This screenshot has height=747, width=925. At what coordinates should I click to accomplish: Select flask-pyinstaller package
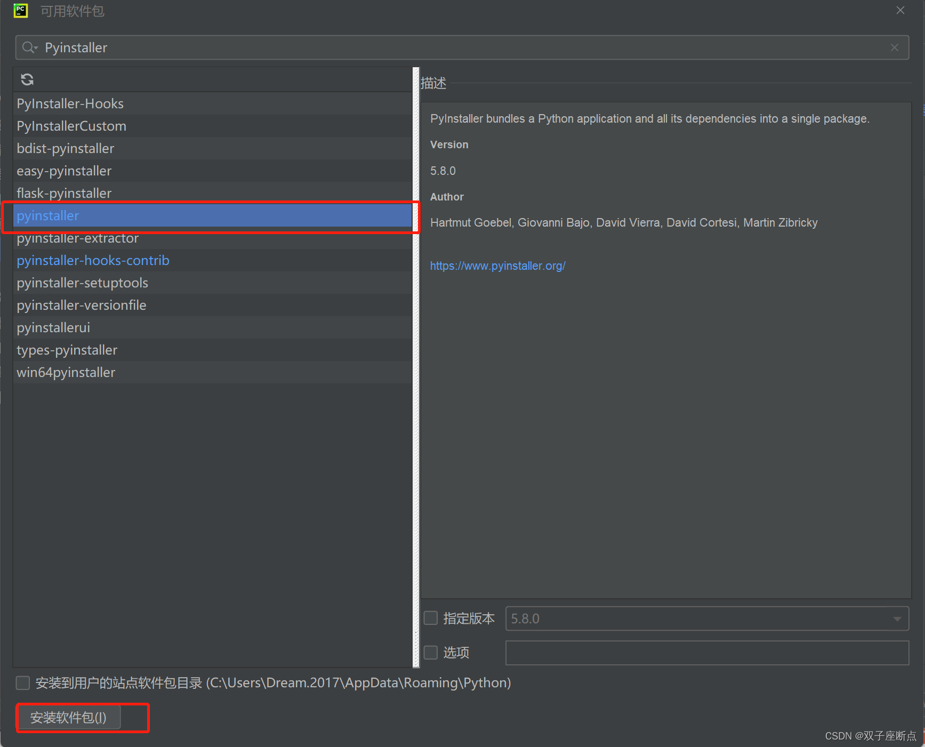click(213, 193)
